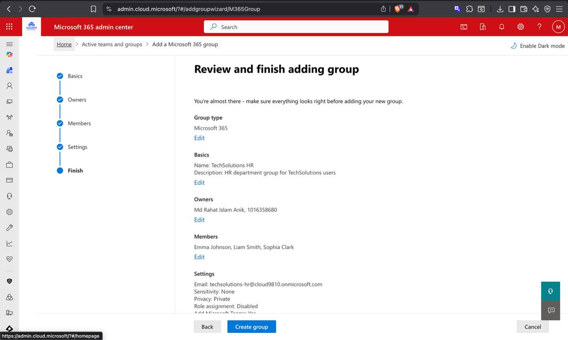
Task: Toggle the browser sidebar panel
Action: pyautogui.click(x=512, y=9)
